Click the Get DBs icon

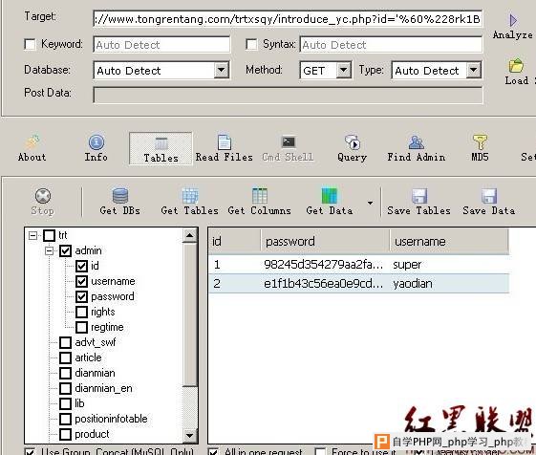pos(120,196)
